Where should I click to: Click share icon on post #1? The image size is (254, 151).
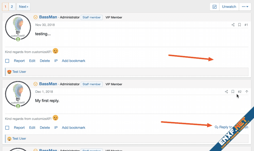coord(233,25)
